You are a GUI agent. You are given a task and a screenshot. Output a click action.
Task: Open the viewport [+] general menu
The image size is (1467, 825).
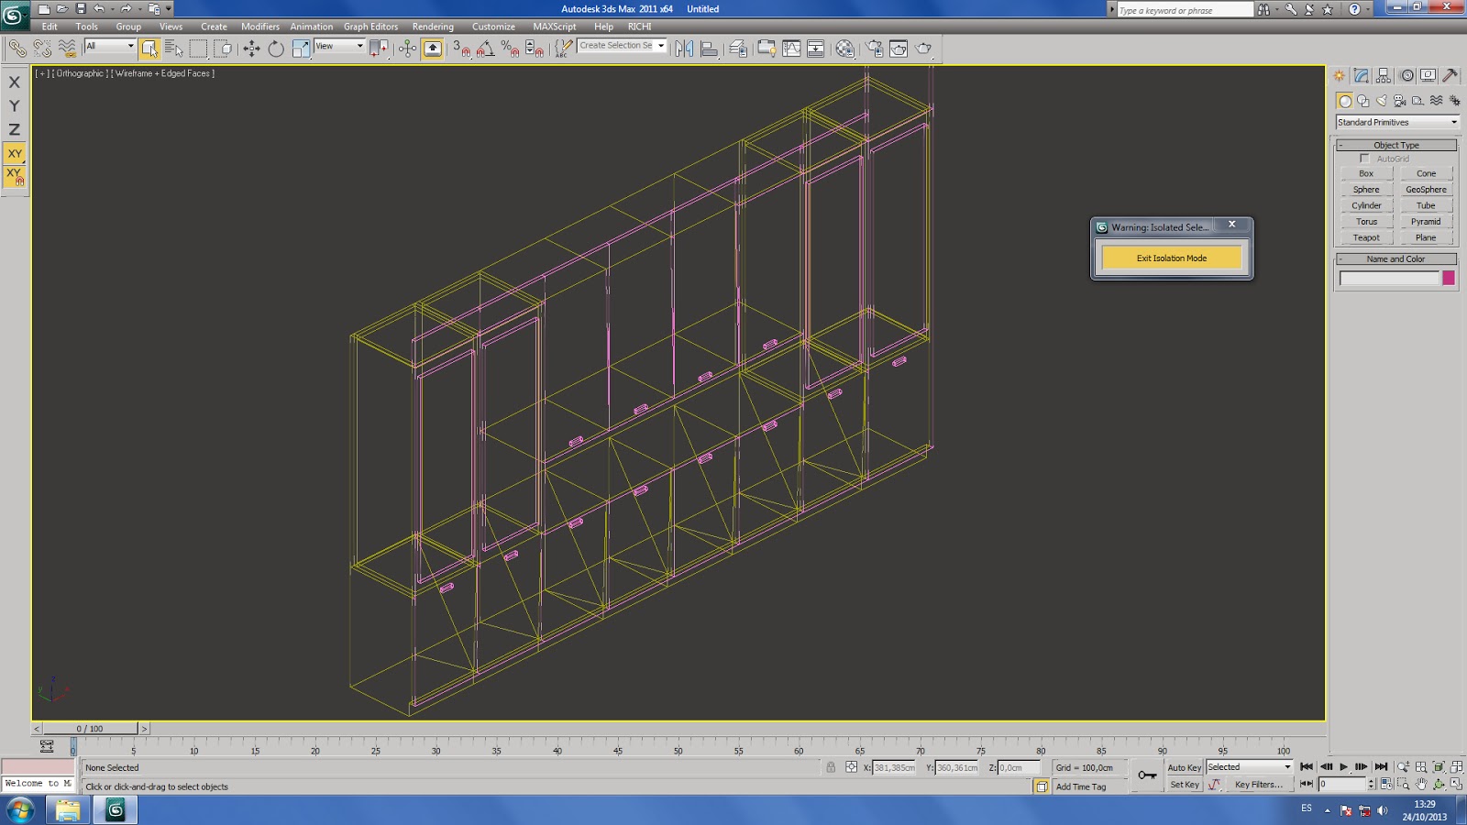click(x=42, y=73)
